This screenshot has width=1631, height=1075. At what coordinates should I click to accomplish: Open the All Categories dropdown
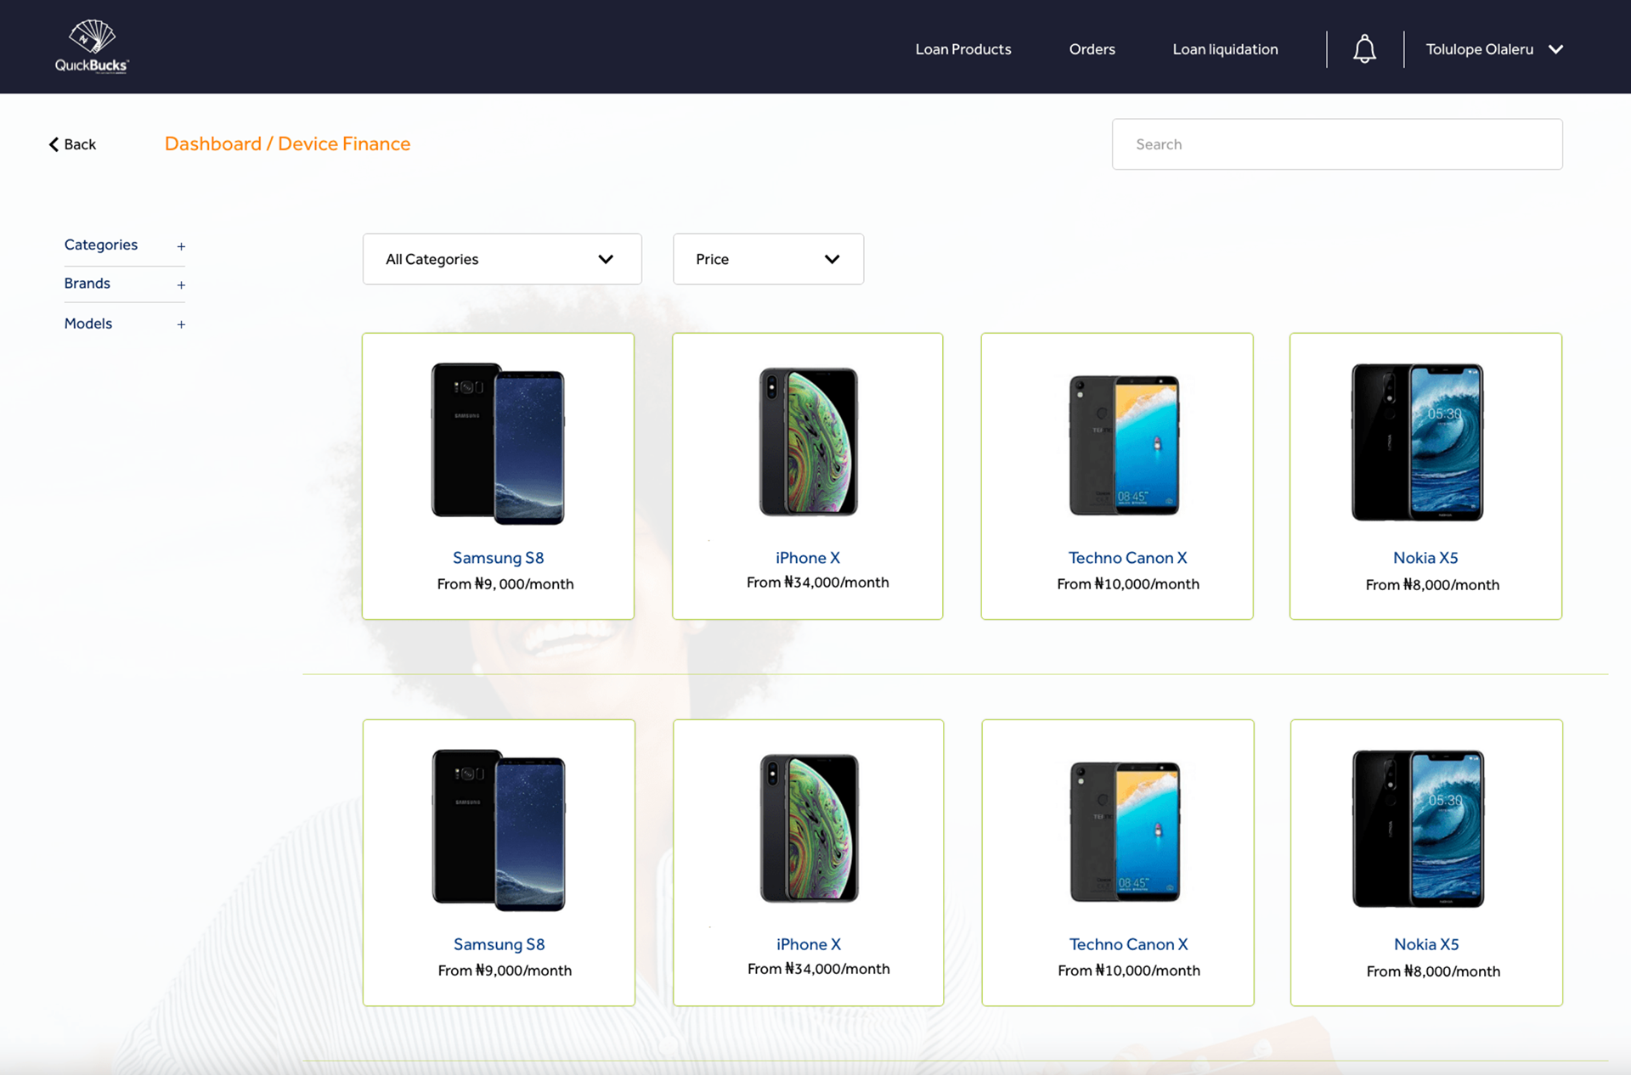point(502,259)
